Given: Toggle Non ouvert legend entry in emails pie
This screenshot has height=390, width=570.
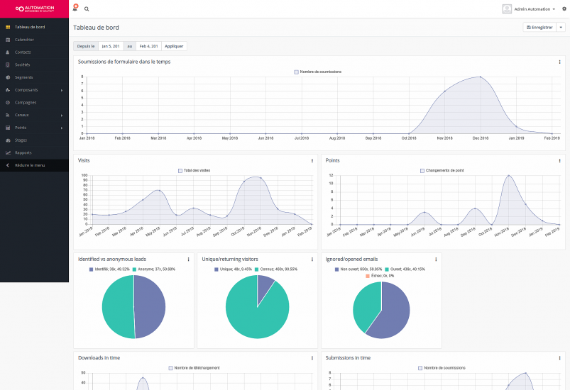Looking at the screenshot, I should 358,269.
